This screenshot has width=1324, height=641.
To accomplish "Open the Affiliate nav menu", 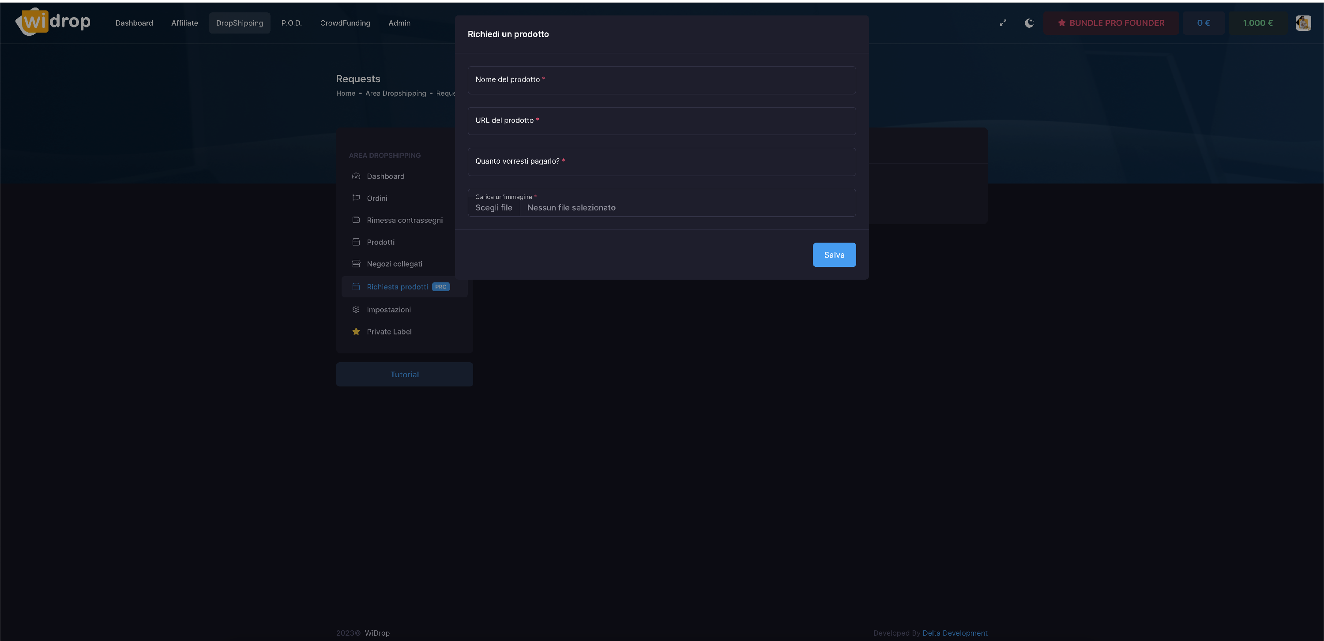I will (x=184, y=23).
